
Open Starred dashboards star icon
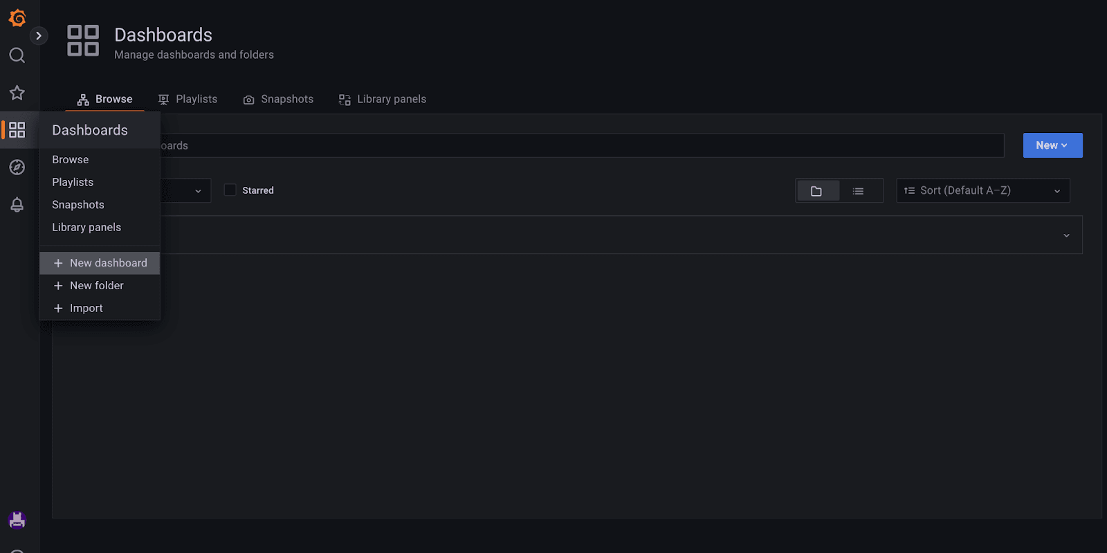coord(17,93)
